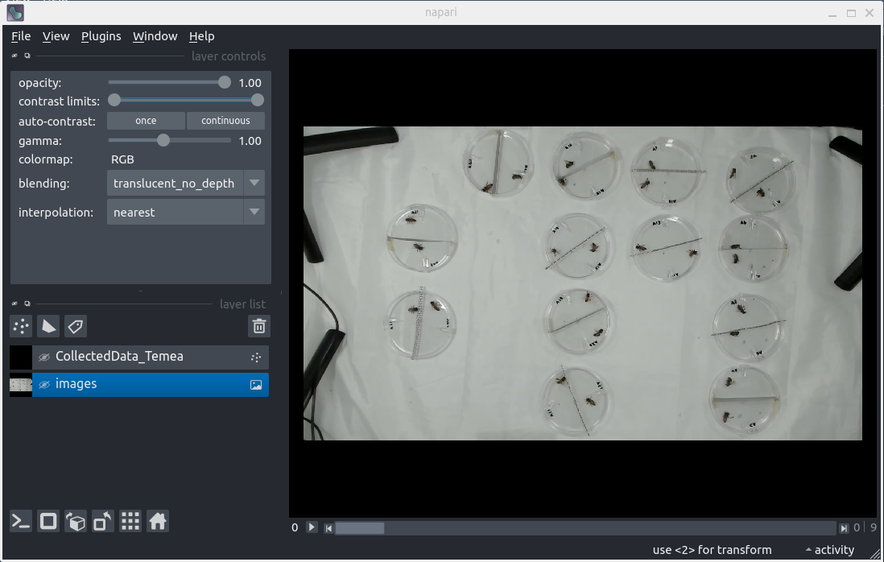Image resolution: width=884 pixels, height=562 pixels.
Task: Open the IPython console
Action: point(21,522)
